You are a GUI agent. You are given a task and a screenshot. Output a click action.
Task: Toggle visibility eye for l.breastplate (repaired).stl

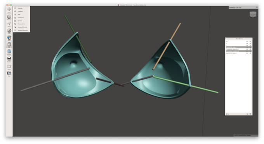click(x=250, y=49)
